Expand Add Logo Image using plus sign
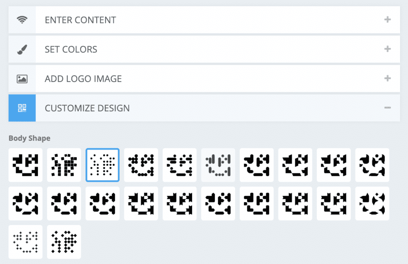The height and width of the screenshot is (264, 408). (387, 79)
